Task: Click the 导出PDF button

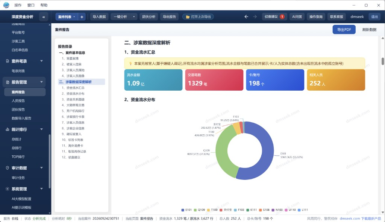Action: coord(344,29)
